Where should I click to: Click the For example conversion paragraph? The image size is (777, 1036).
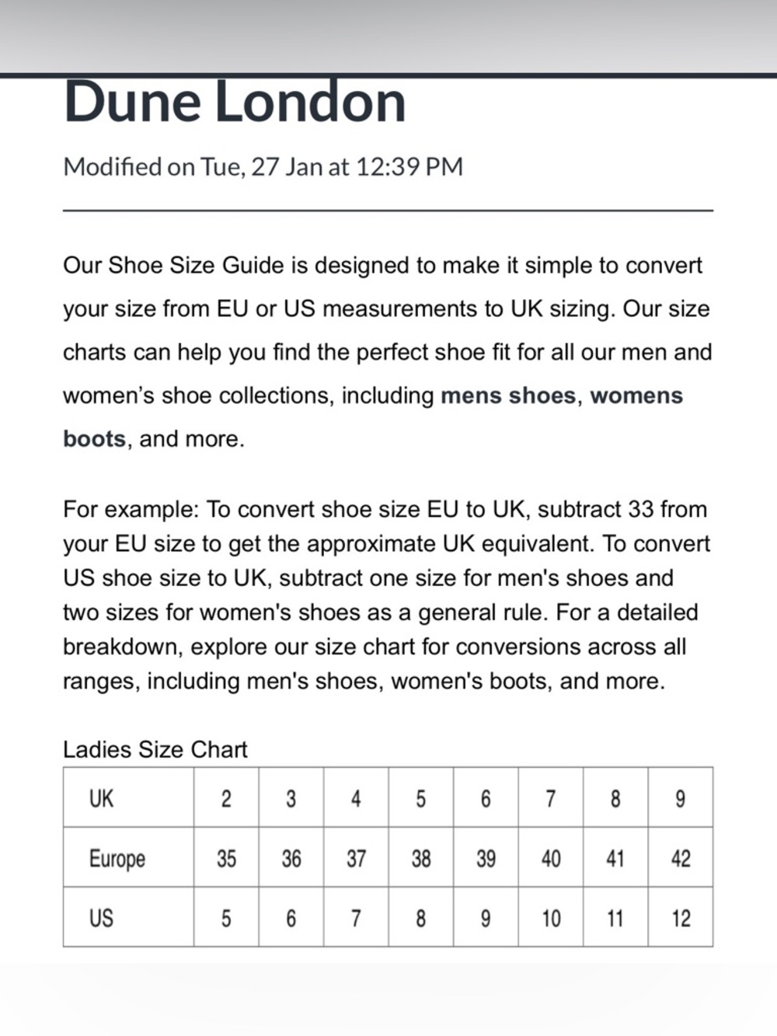click(x=387, y=595)
